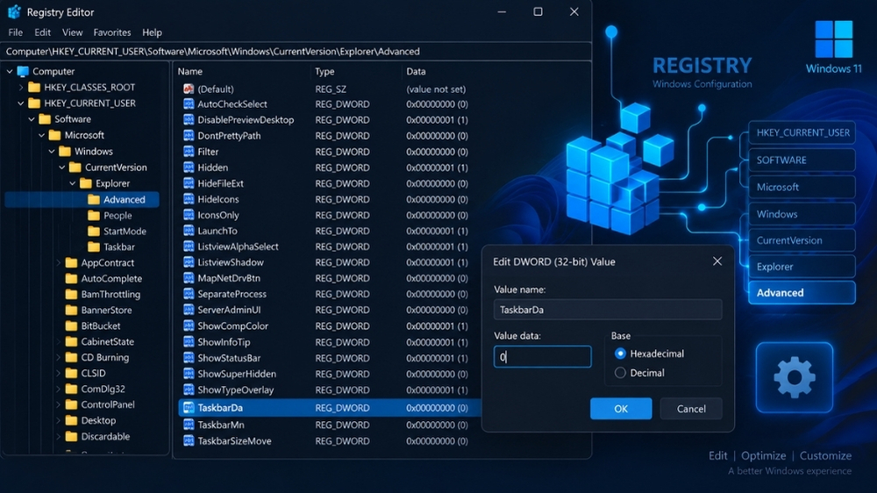Click the DWORD icon beside DisablePreviewDesktop
Image resolution: width=877 pixels, height=493 pixels.
(189, 120)
